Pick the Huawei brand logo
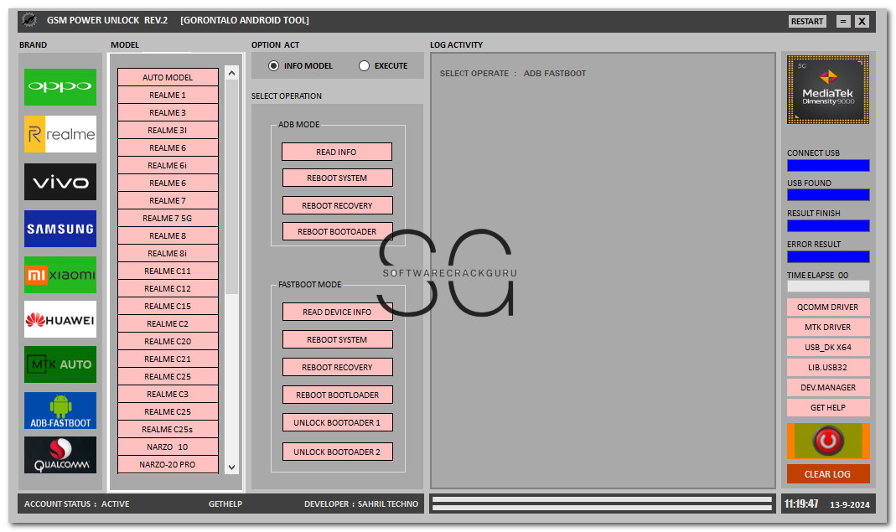 [x=60, y=319]
